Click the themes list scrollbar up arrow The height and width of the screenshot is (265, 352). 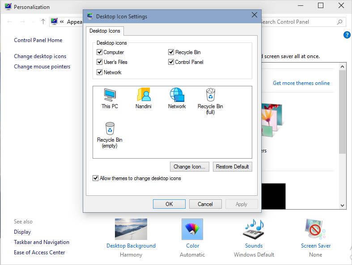coord(342,67)
